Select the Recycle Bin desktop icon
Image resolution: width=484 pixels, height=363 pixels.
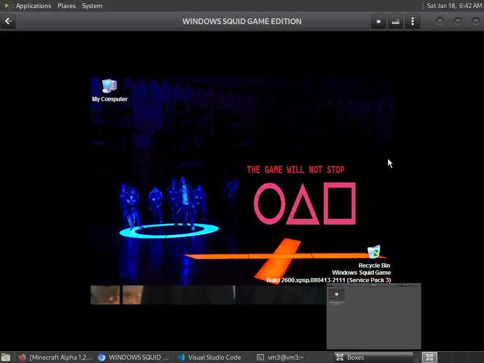point(374,257)
